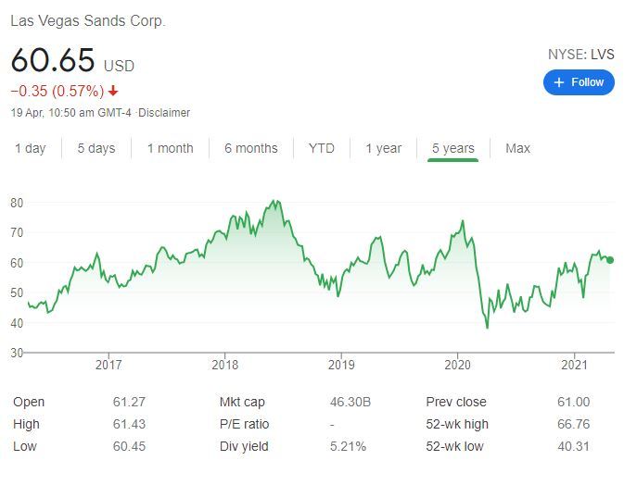This screenshot has height=485, width=637.
Task: Click the selected 5 years tab
Action: tap(452, 148)
